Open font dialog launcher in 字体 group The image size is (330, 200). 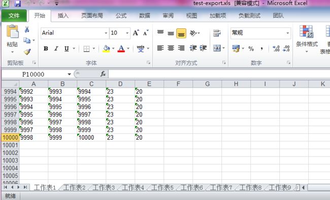pos(148,63)
